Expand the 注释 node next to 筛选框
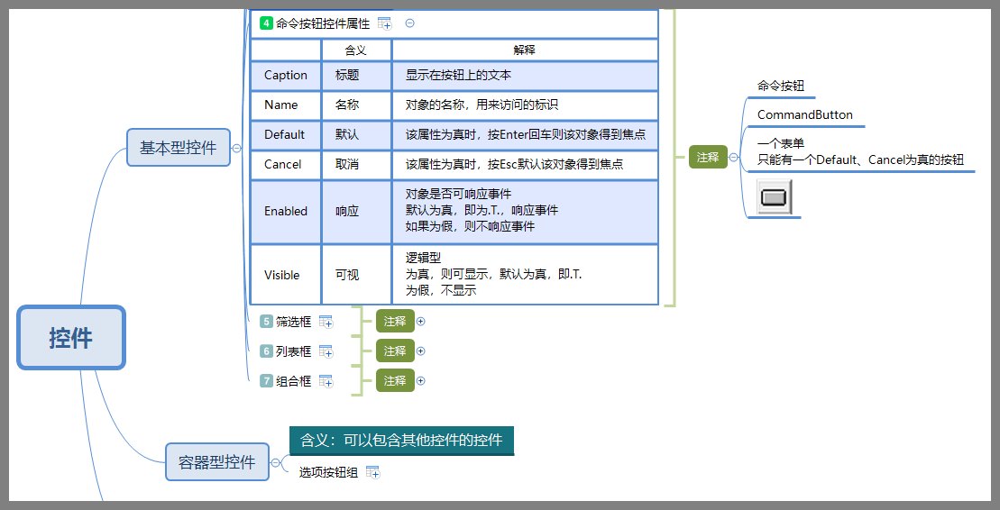 click(x=420, y=322)
